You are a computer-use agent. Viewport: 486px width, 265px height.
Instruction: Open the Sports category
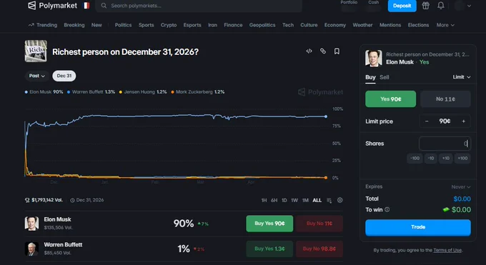(x=147, y=25)
